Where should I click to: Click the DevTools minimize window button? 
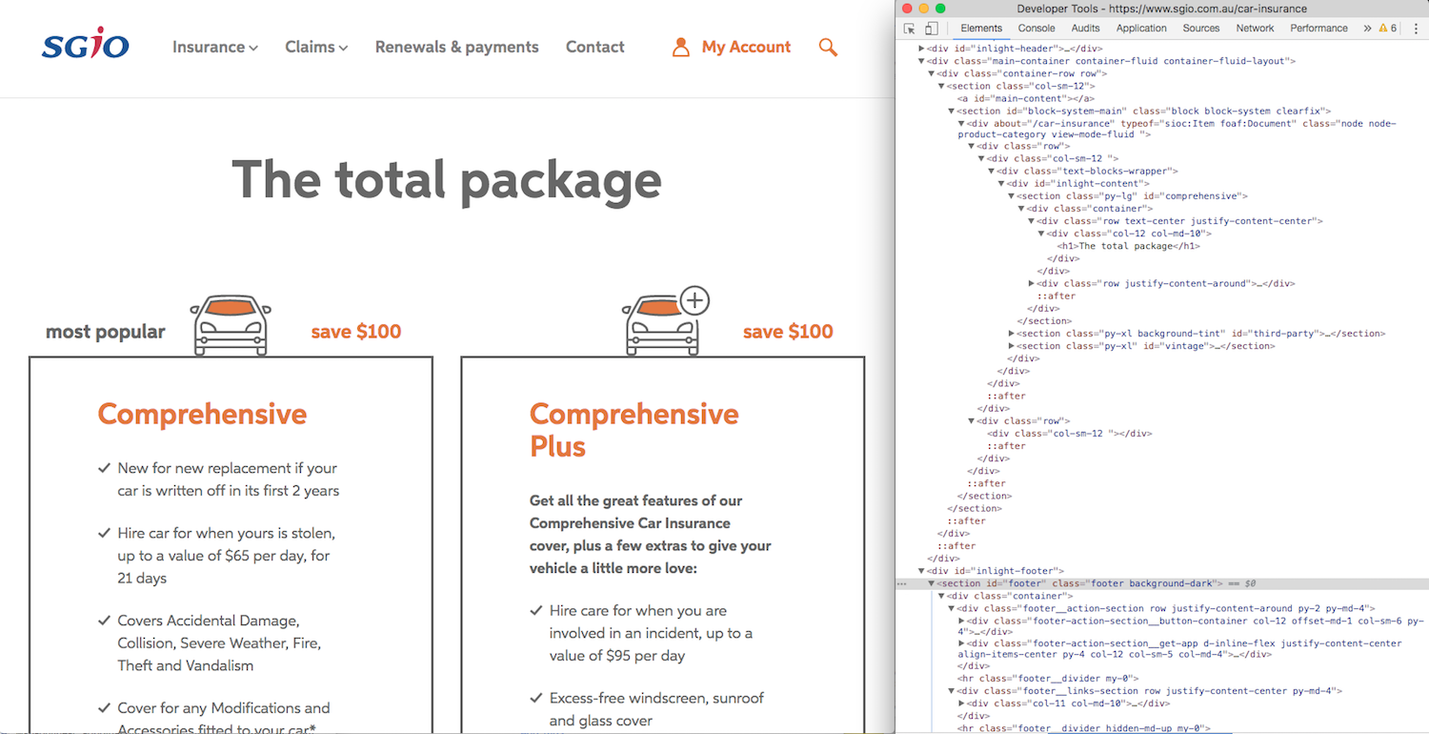923,9
